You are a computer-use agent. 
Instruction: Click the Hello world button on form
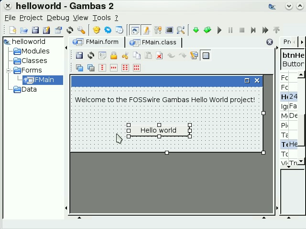pyautogui.click(x=158, y=130)
